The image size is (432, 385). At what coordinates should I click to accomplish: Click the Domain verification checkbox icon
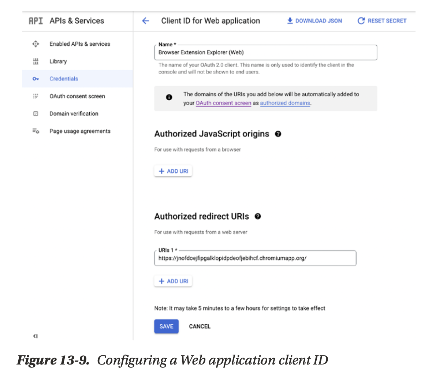tap(36, 114)
